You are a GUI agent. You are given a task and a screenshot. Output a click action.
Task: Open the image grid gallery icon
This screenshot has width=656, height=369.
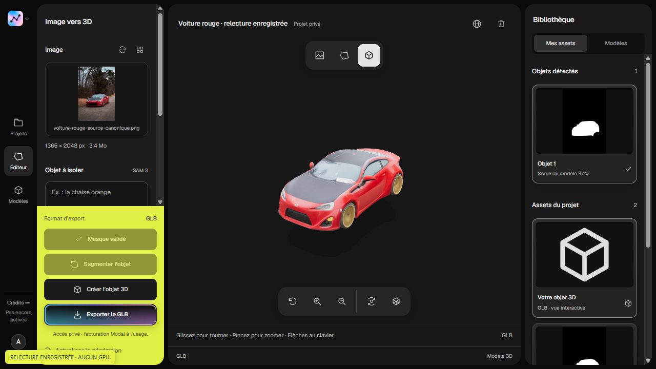coord(140,50)
